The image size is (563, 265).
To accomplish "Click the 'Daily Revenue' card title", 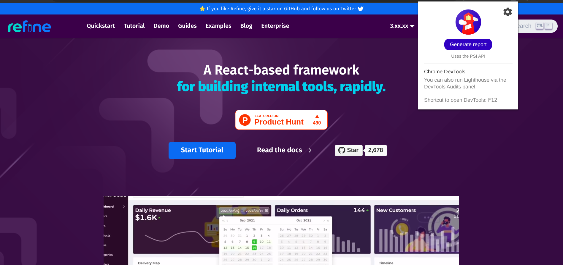I will [x=153, y=210].
